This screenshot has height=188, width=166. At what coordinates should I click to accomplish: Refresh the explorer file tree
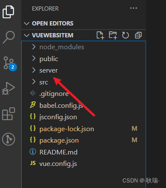click(126, 35)
